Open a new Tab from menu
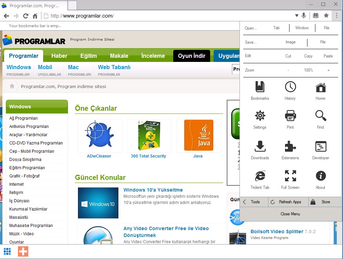This screenshot has height=259, width=343. click(x=276, y=28)
